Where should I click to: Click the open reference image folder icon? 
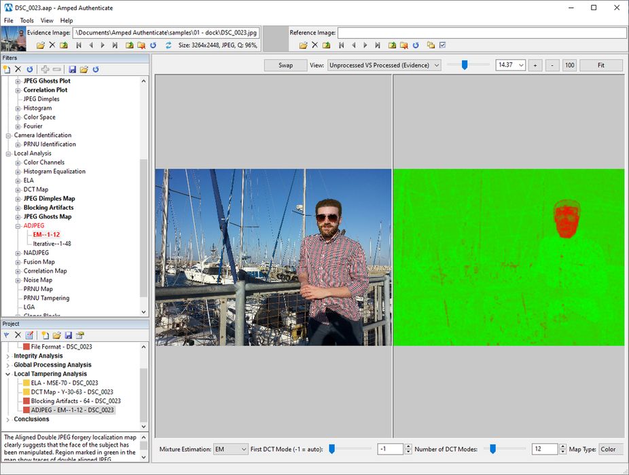point(303,45)
